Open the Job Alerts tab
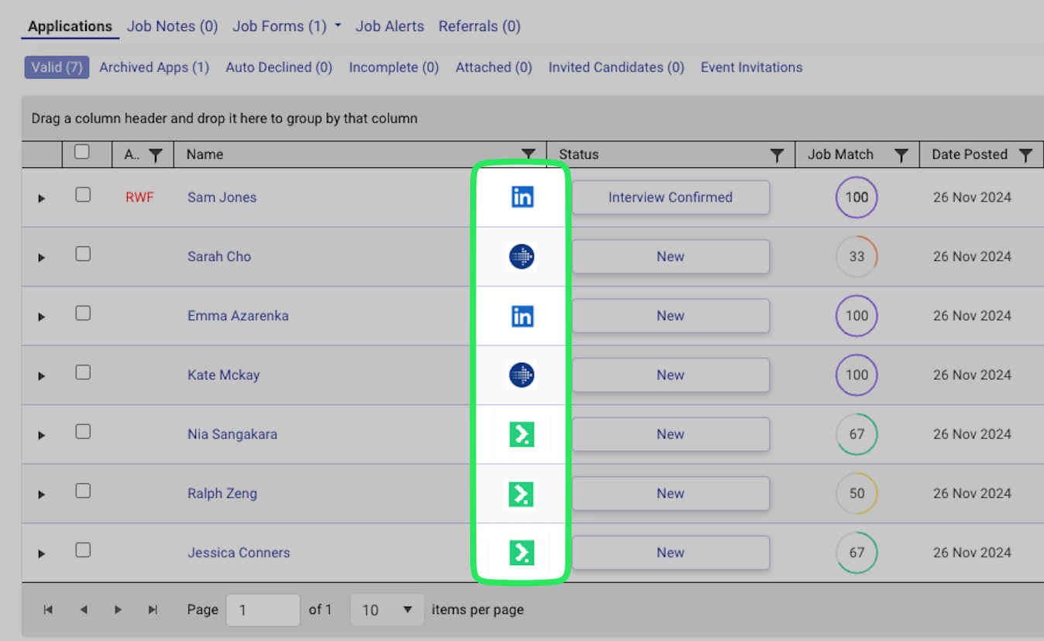Image resolution: width=1044 pixels, height=641 pixels. point(390,26)
